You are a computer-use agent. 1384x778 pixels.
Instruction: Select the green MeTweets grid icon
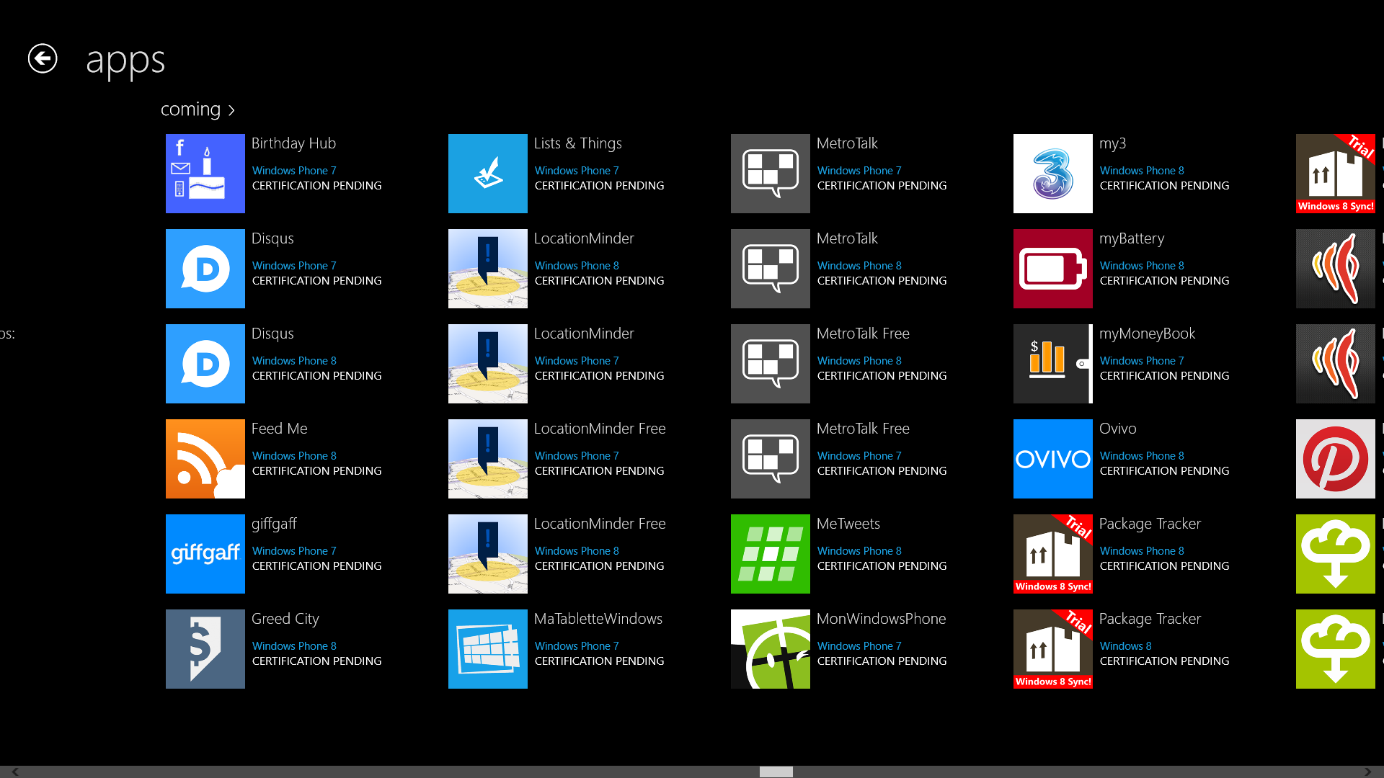click(771, 554)
